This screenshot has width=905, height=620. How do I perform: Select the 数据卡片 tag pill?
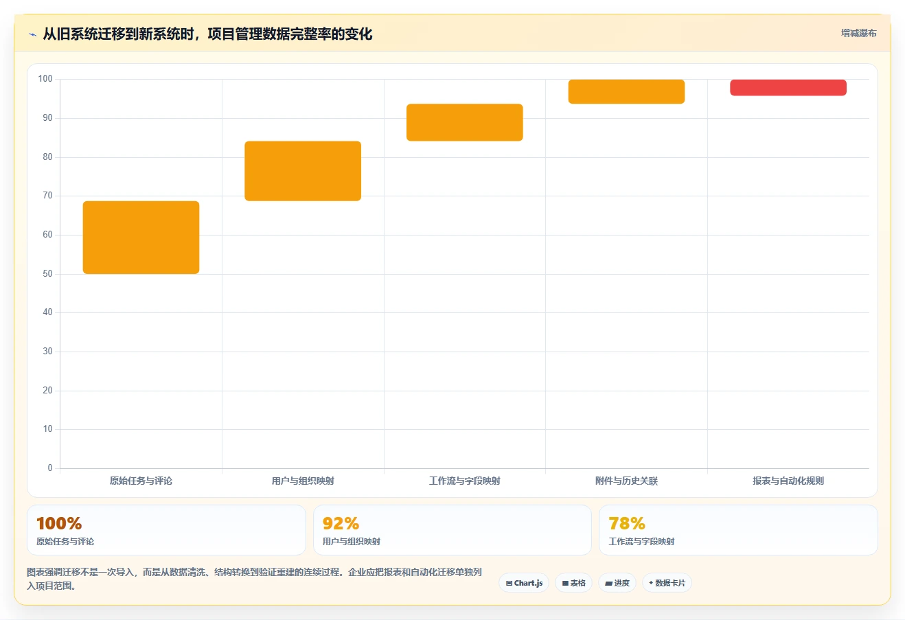[x=667, y=583]
